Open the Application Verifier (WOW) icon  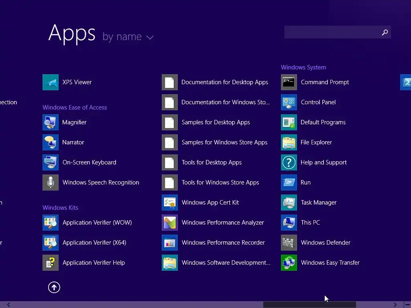pos(51,223)
